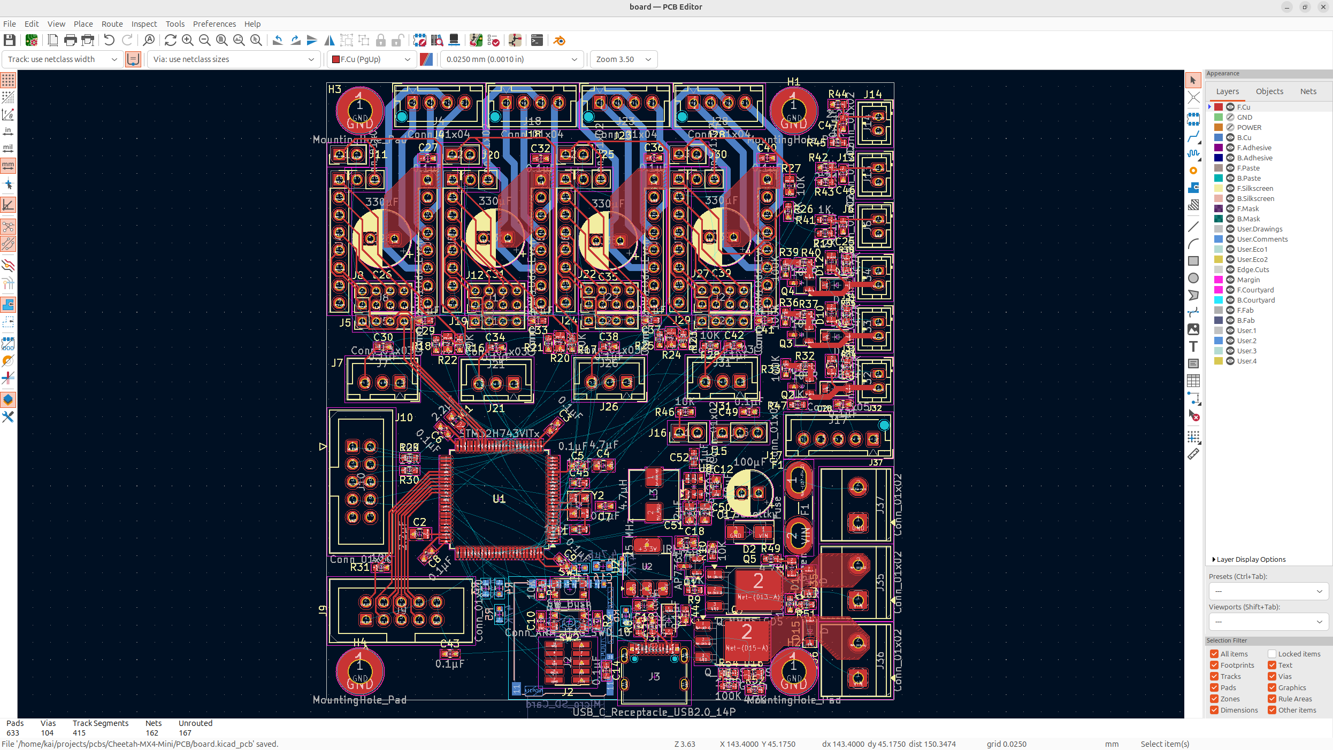Click the F.Silkscreen layer color swatch
1333x750 pixels.
pos(1218,188)
